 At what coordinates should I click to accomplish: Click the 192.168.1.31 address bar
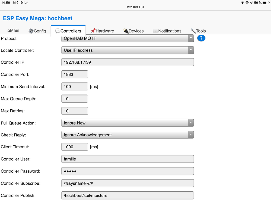[x=135, y=7]
